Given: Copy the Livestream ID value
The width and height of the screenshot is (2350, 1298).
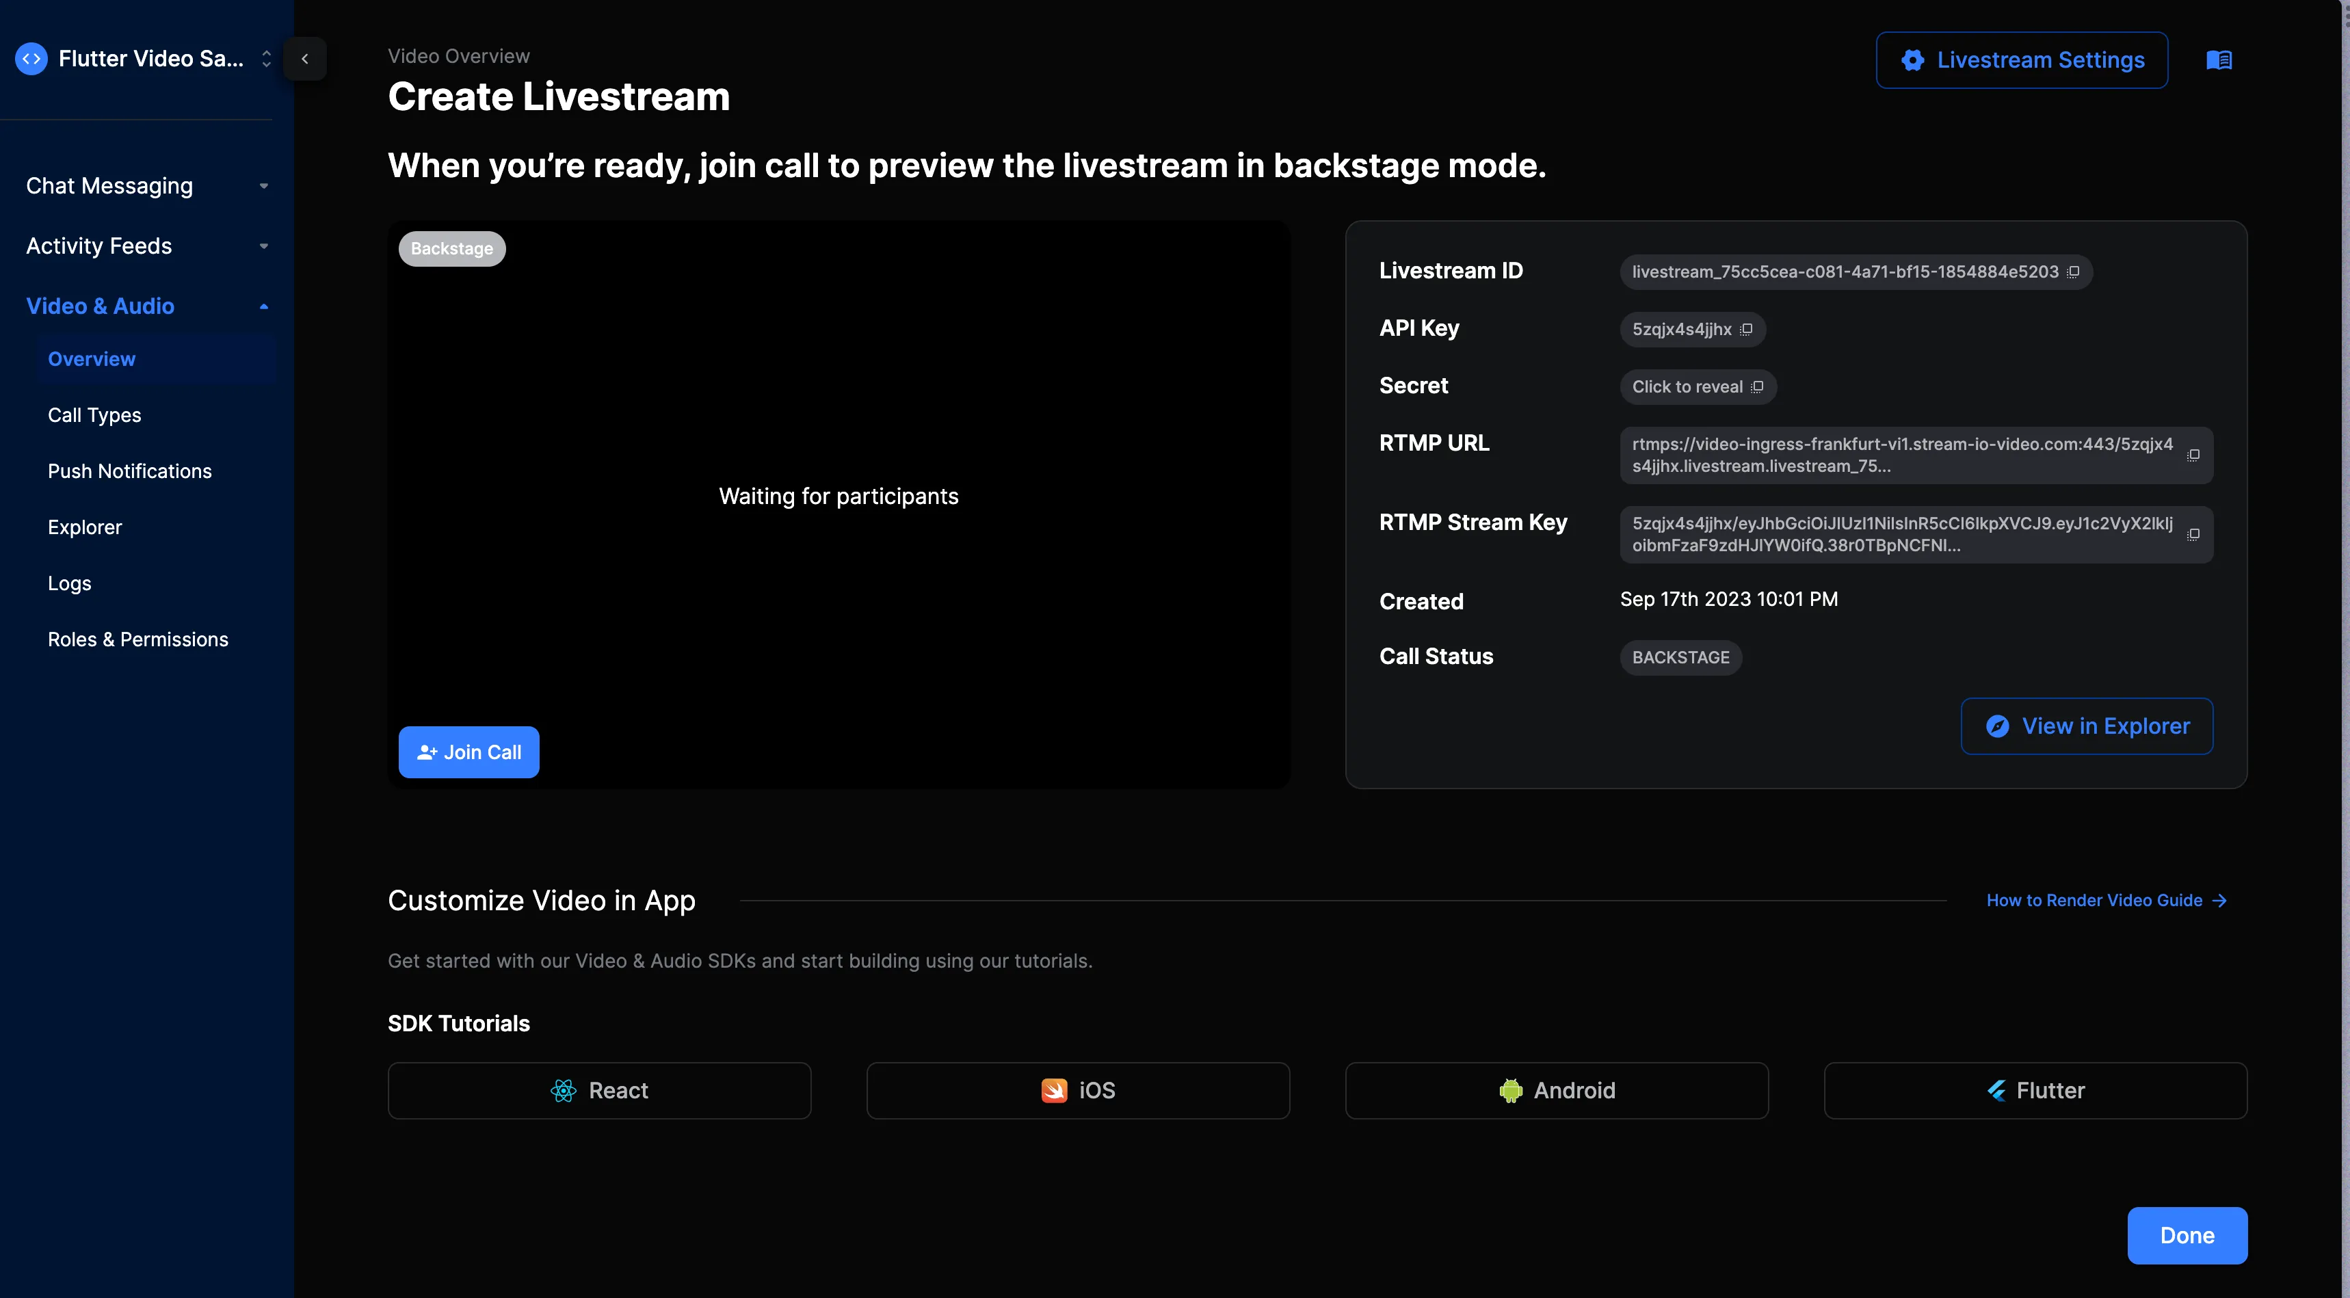Looking at the screenshot, I should [2073, 271].
